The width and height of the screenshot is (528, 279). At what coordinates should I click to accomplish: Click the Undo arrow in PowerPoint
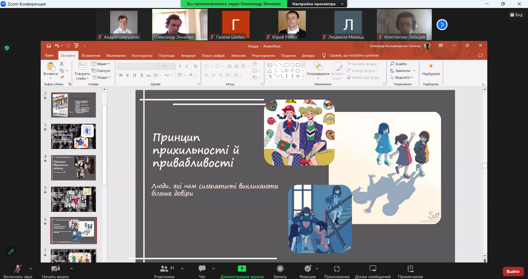pyautogui.click(x=57, y=46)
